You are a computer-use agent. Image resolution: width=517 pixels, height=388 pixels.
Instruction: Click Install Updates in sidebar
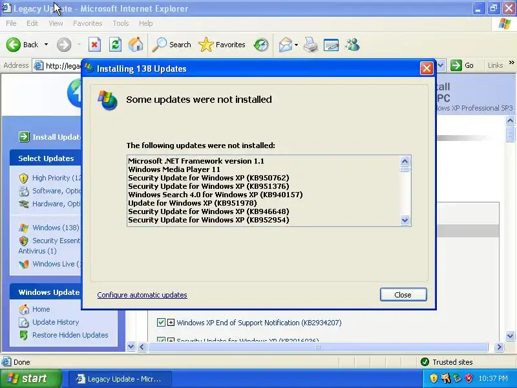50,137
